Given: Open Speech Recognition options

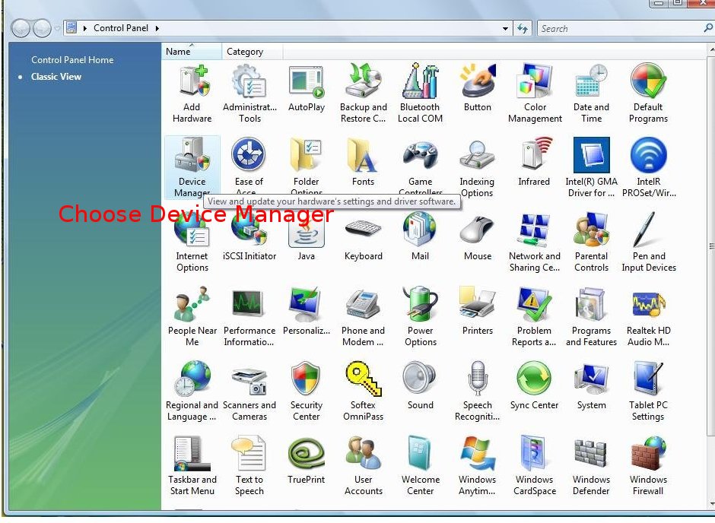Looking at the screenshot, I should [x=477, y=379].
